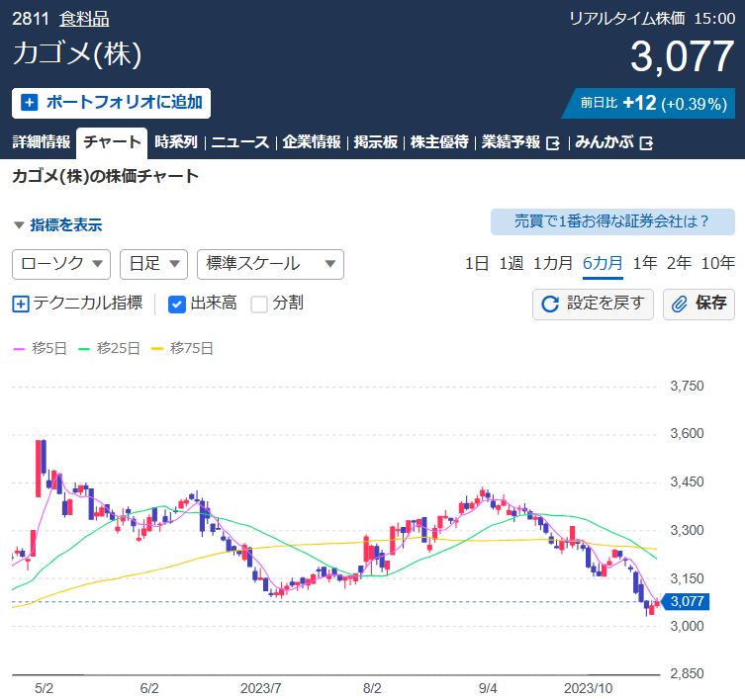Click the reload icon in 設定を戻す
The image size is (745, 699).
pos(550,304)
